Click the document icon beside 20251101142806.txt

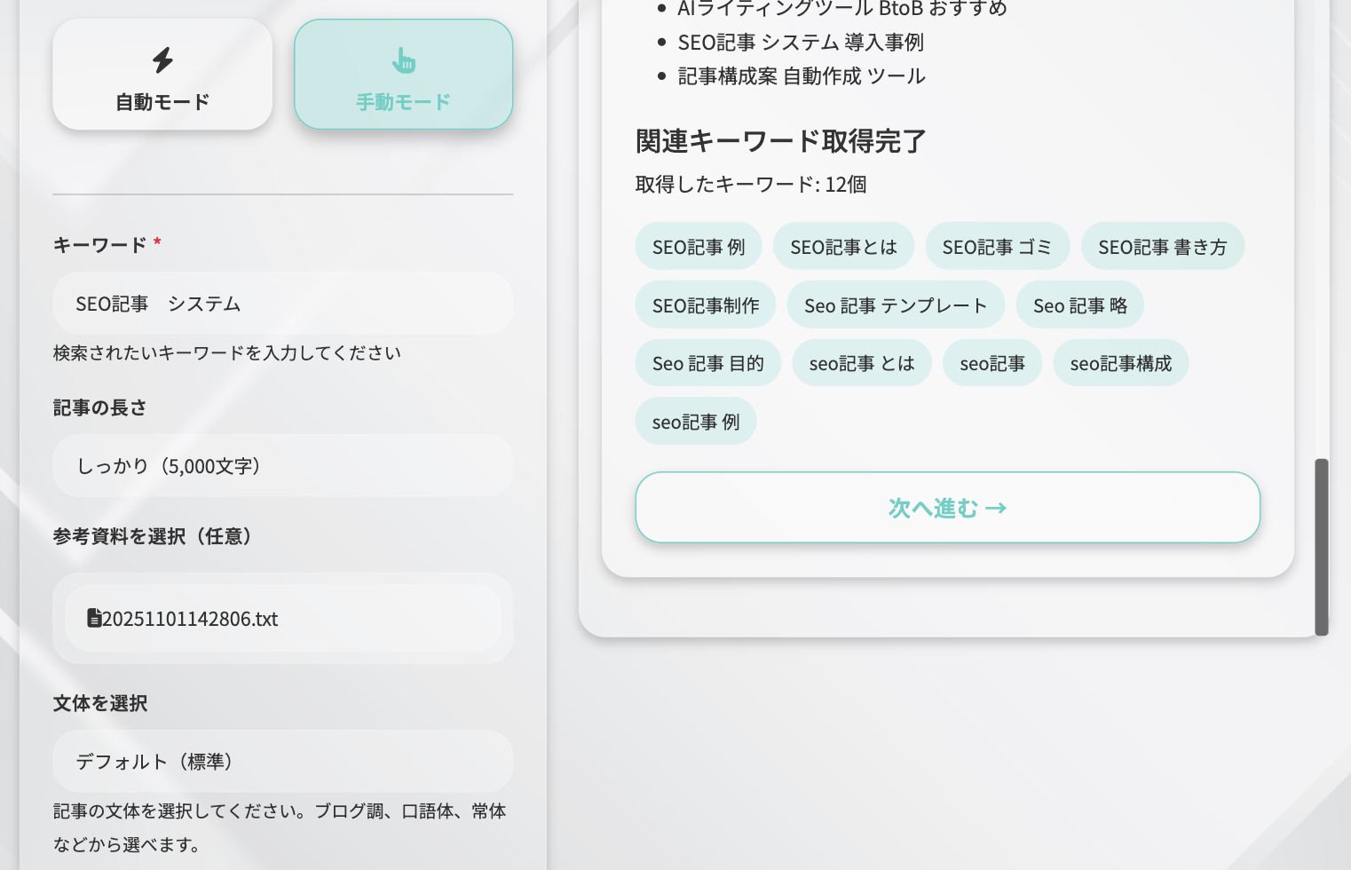click(x=95, y=617)
